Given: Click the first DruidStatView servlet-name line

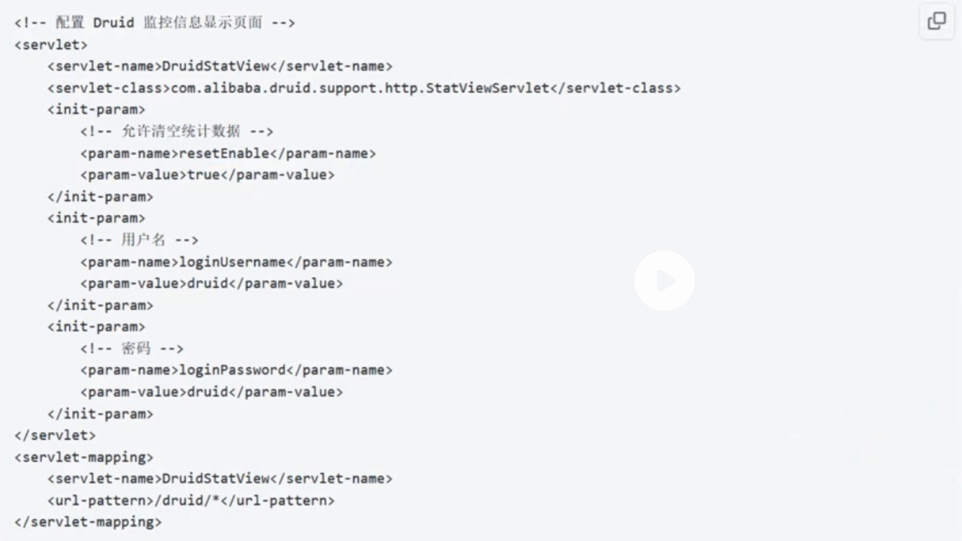Looking at the screenshot, I should [220, 66].
